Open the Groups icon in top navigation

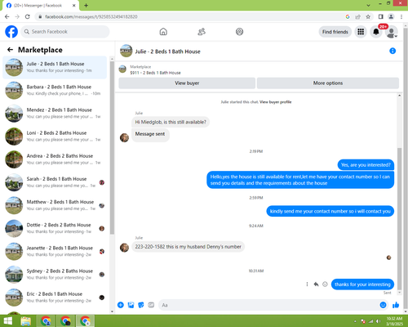[x=239, y=32]
